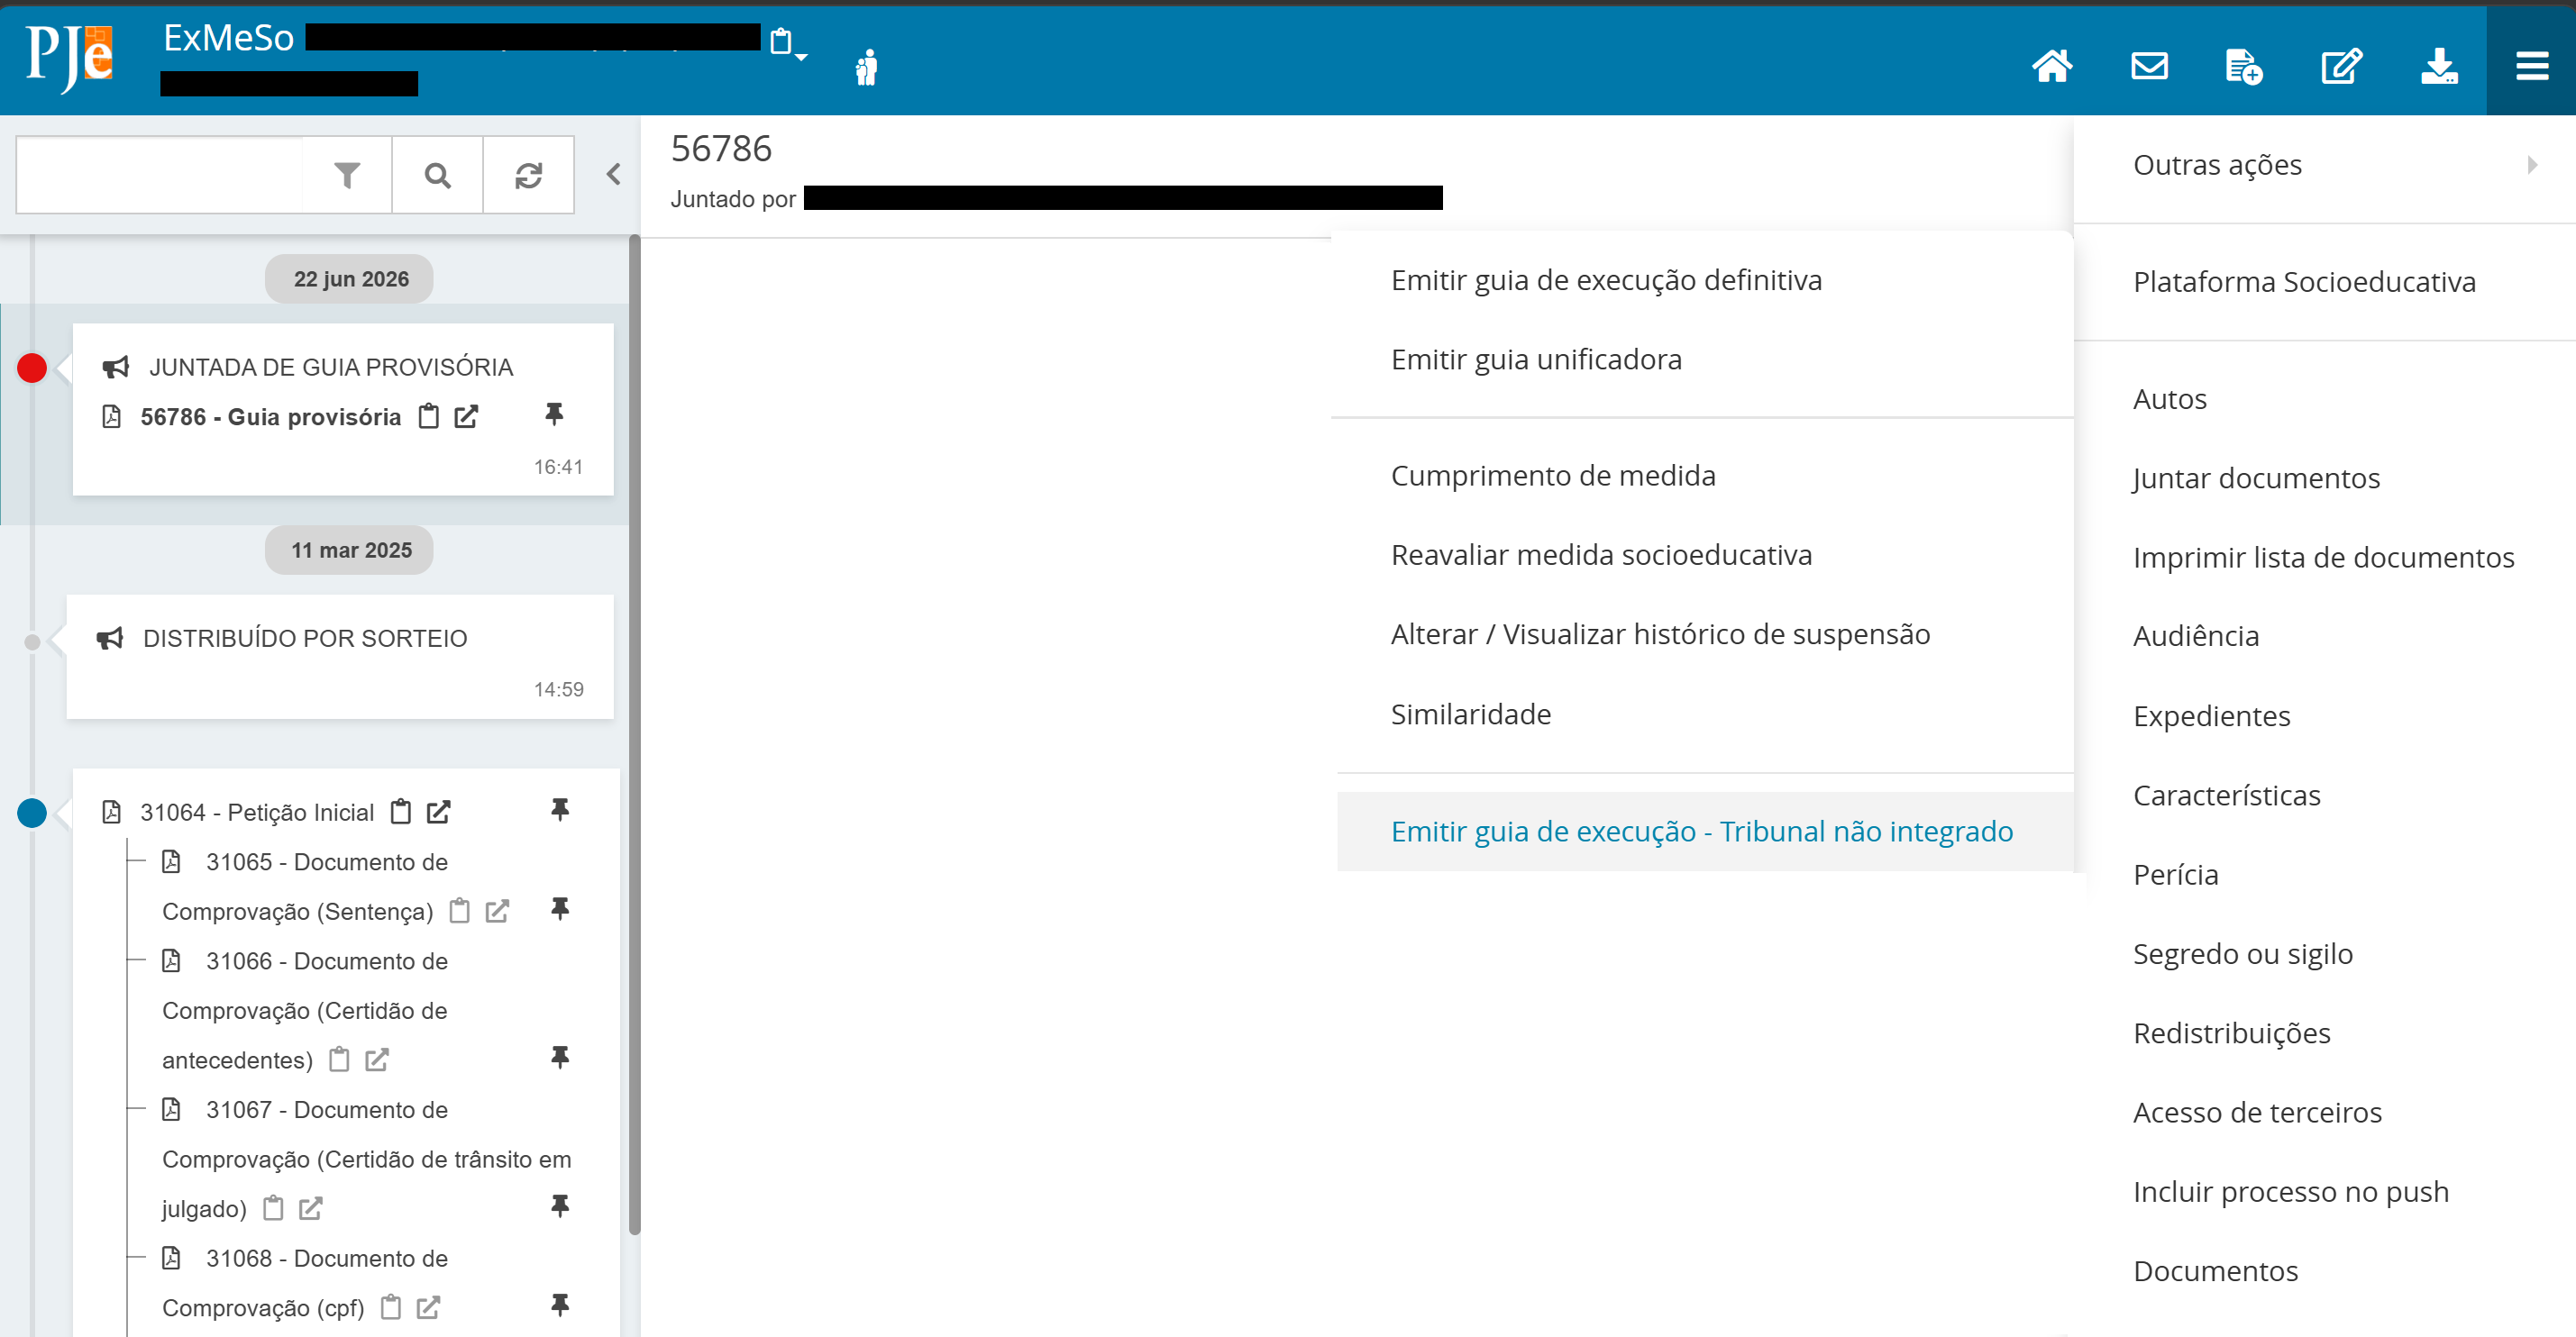Go to the Home page icon
Image resolution: width=2576 pixels, height=1337 pixels.
[x=2051, y=67]
